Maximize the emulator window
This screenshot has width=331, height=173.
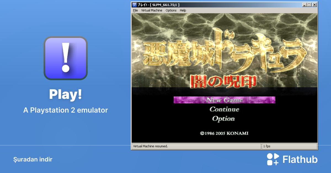pos(309,5)
